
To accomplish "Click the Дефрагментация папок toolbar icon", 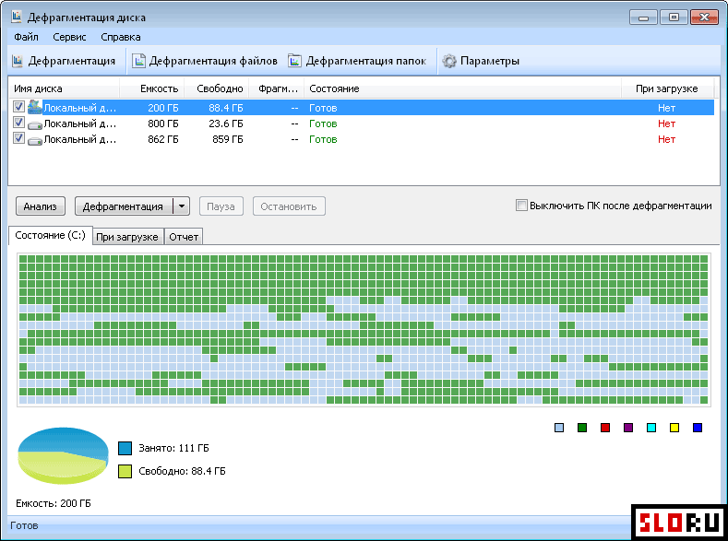I will pos(294,61).
